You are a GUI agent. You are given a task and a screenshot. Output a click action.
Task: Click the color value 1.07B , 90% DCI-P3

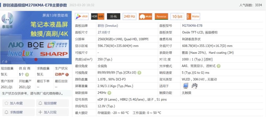pos(112,79)
